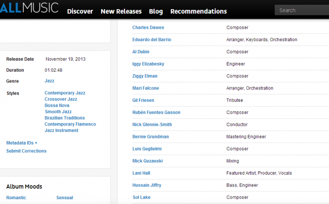Open the Jazz genre link
The width and height of the screenshot is (329, 204).
coord(49,81)
